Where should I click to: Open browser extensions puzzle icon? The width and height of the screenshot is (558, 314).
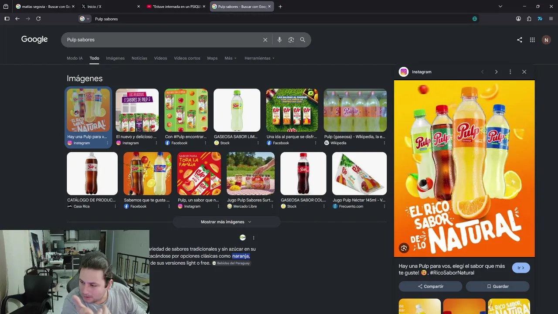coord(529,19)
